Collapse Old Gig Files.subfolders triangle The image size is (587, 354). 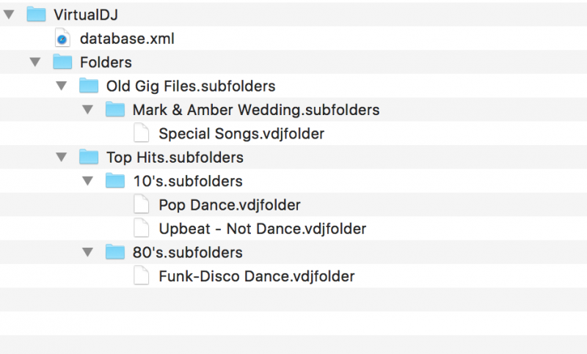(62, 86)
